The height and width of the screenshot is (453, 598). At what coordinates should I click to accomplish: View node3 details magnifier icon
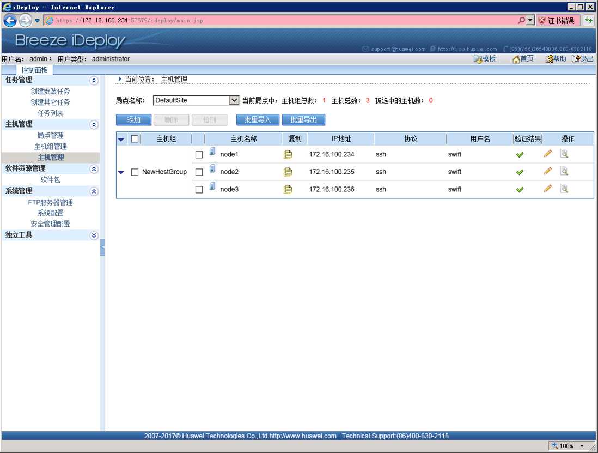(x=564, y=189)
